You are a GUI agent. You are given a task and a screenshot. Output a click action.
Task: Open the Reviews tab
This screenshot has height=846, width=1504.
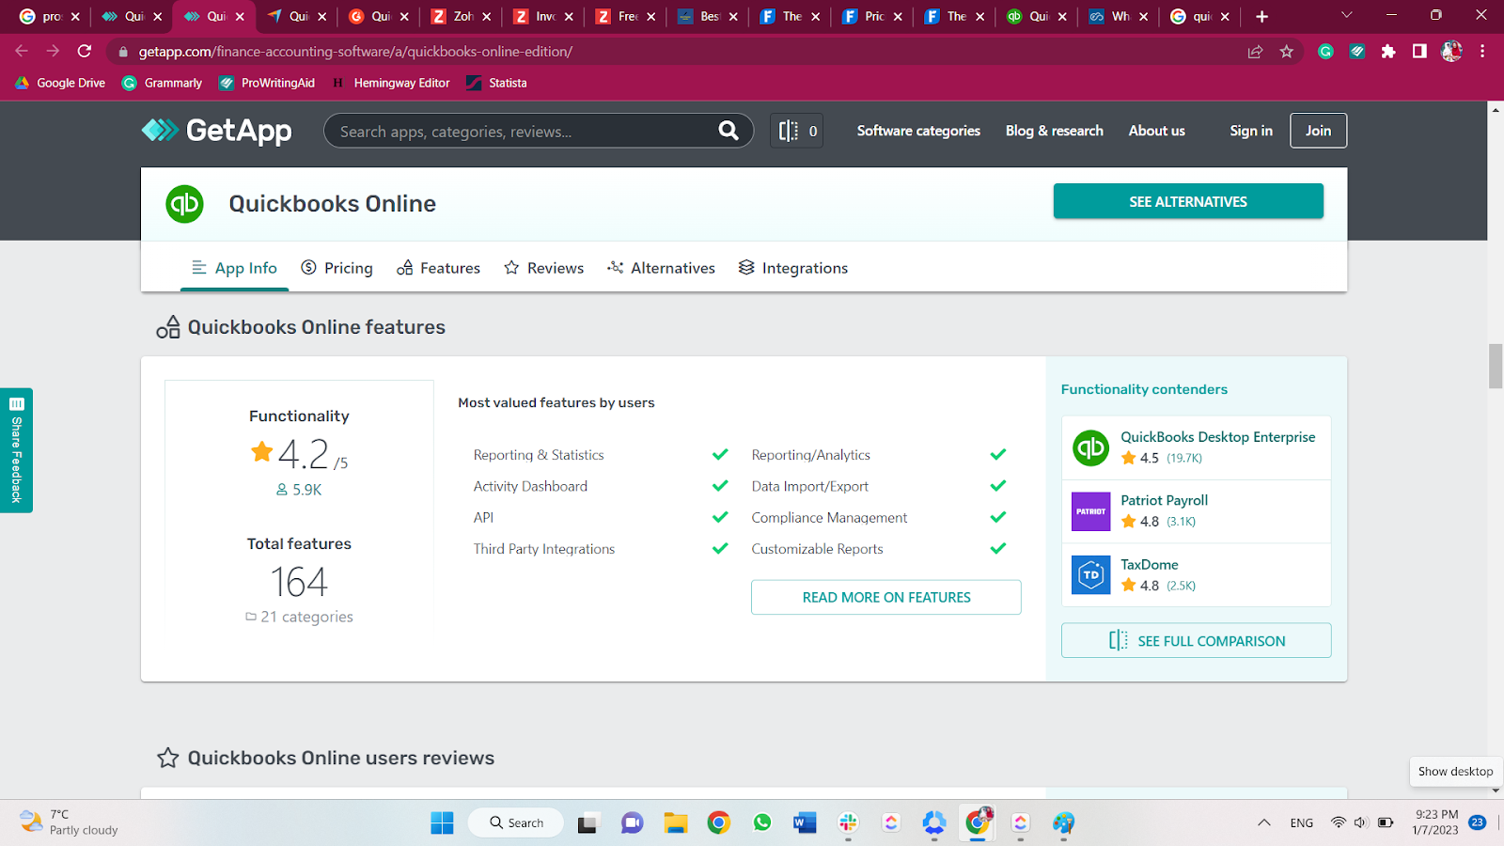coord(543,268)
